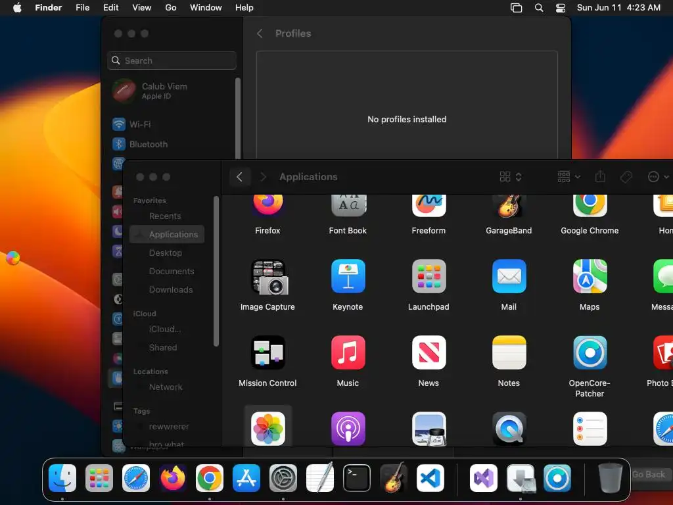This screenshot has width=673, height=505.
Task: Select OpenCore-Patcher in the Applications grid
Action: pos(590,352)
